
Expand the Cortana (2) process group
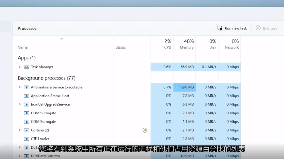click(x=19, y=130)
